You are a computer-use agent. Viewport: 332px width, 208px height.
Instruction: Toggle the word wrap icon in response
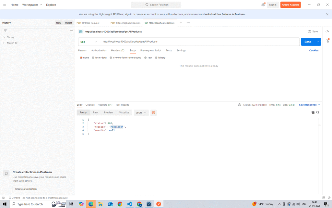click(153, 113)
